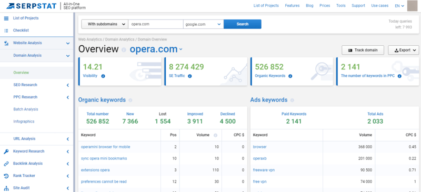The width and height of the screenshot is (421, 192).
Task: Open List of Projects in the top navigation
Action: point(266,6)
